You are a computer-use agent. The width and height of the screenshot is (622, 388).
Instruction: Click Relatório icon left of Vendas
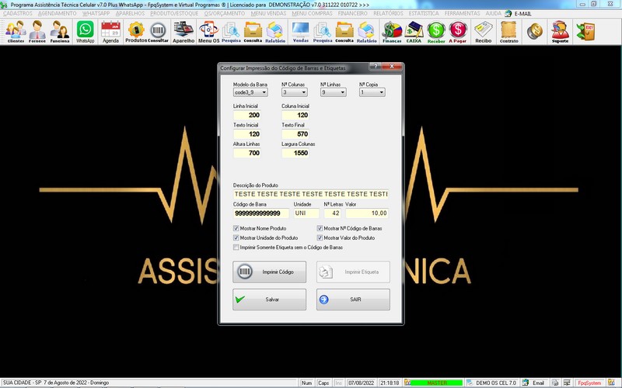(x=275, y=32)
